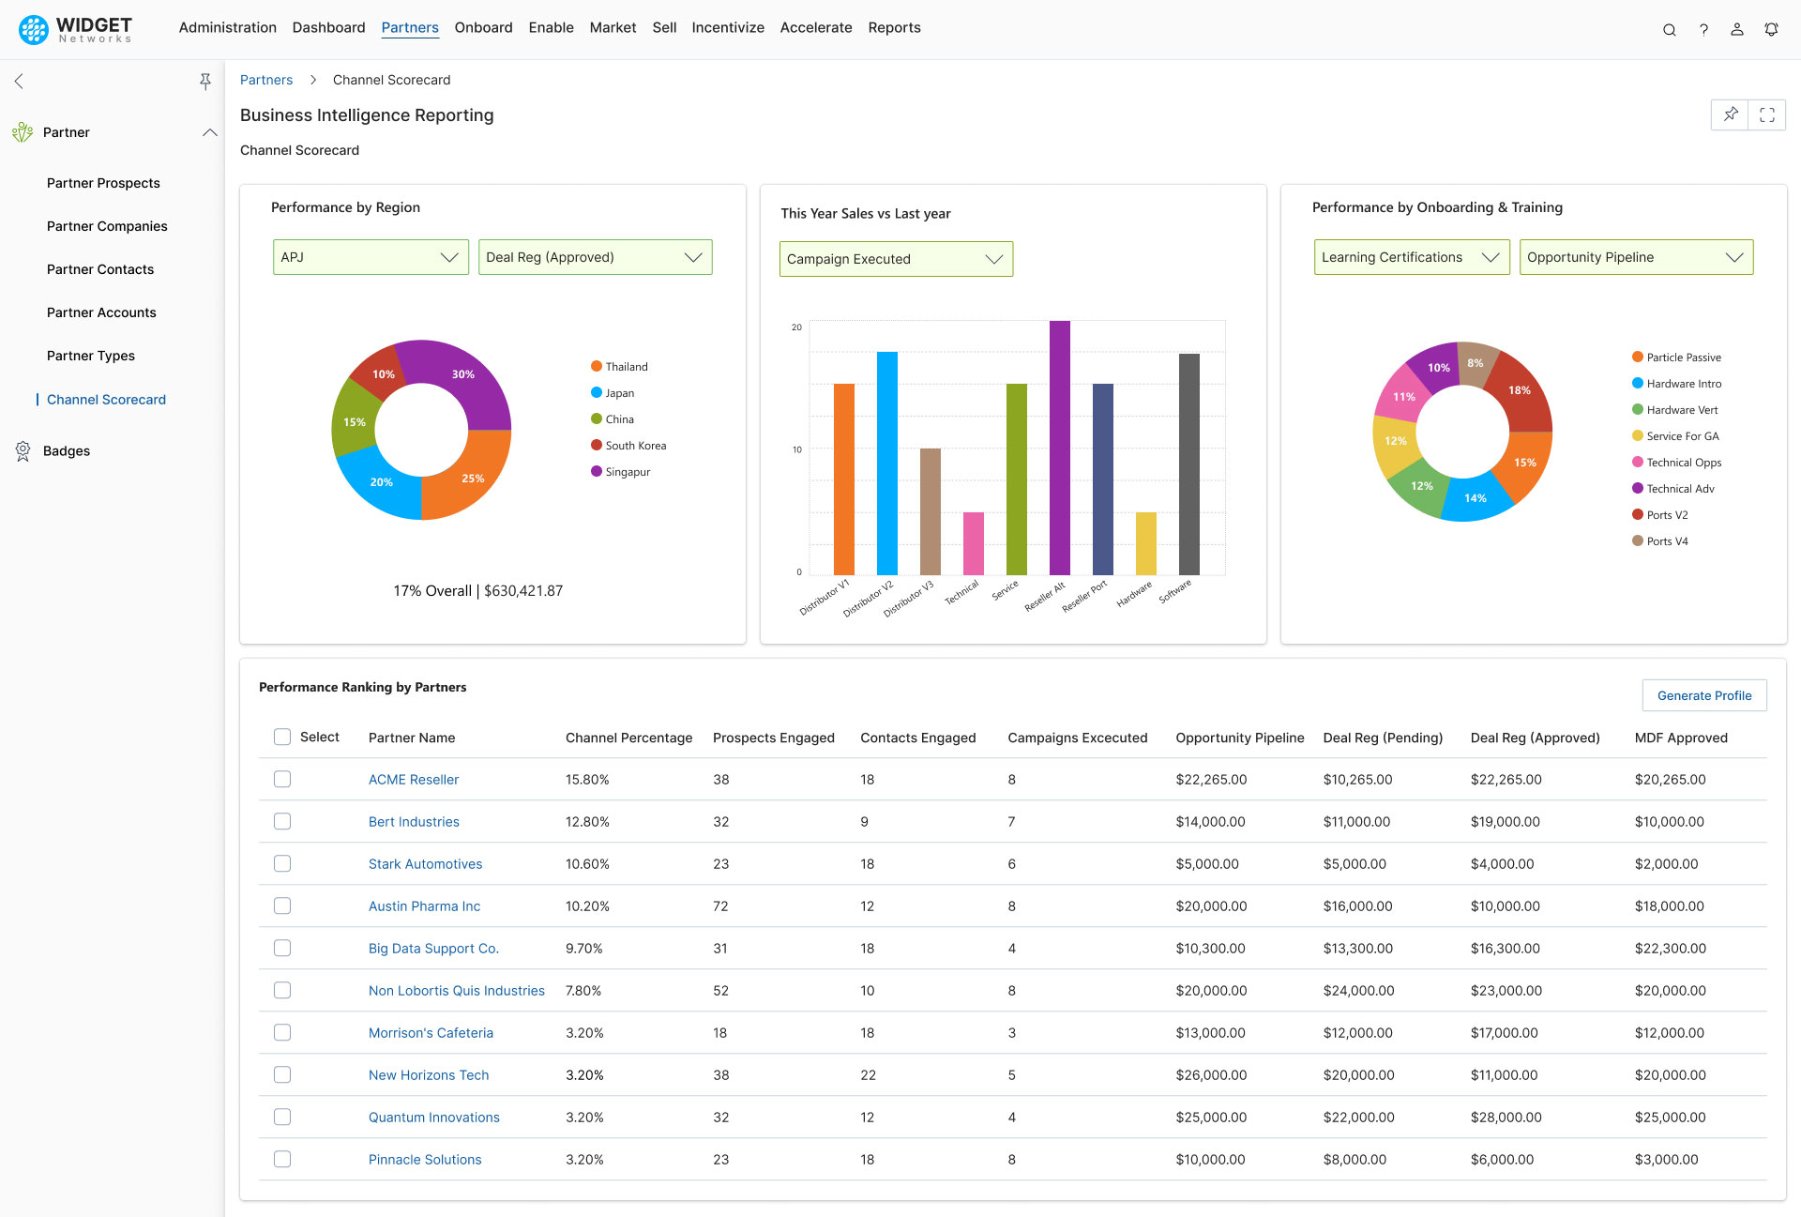Click the Generate Profile button
This screenshot has width=1801, height=1217.
[x=1704, y=695]
